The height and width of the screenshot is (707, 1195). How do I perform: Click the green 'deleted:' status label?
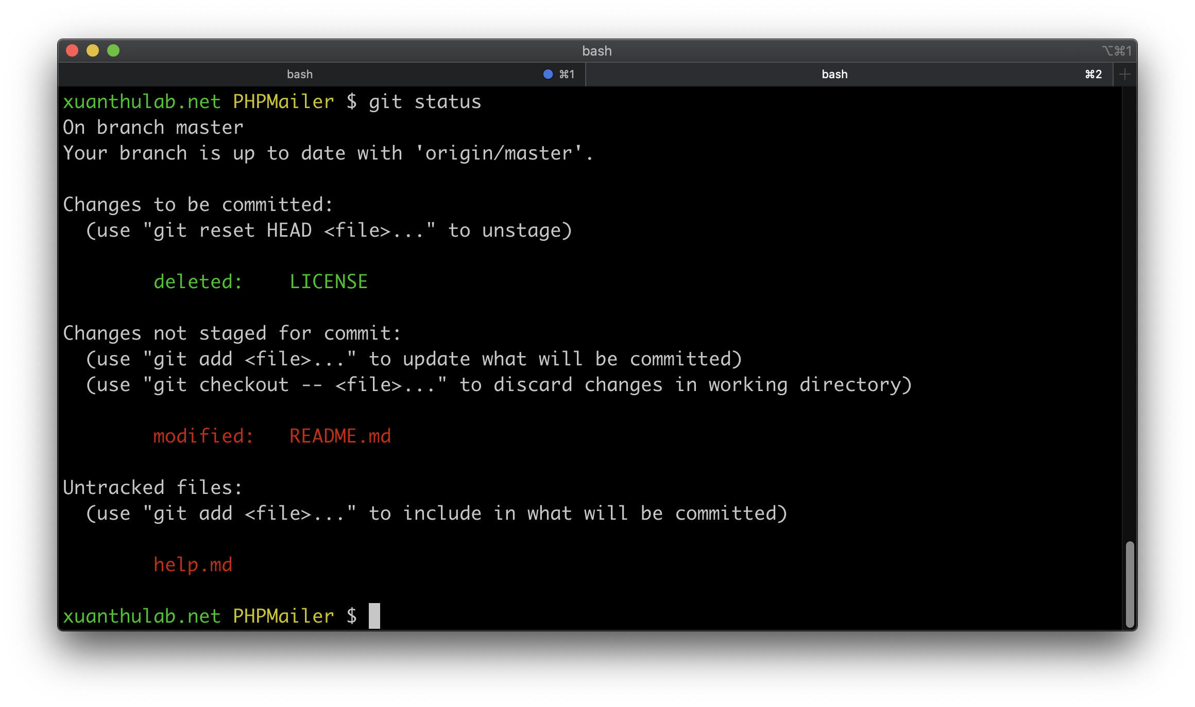click(198, 281)
